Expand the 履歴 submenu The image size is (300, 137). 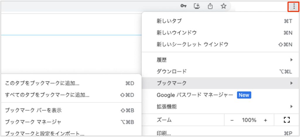coord(221,60)
